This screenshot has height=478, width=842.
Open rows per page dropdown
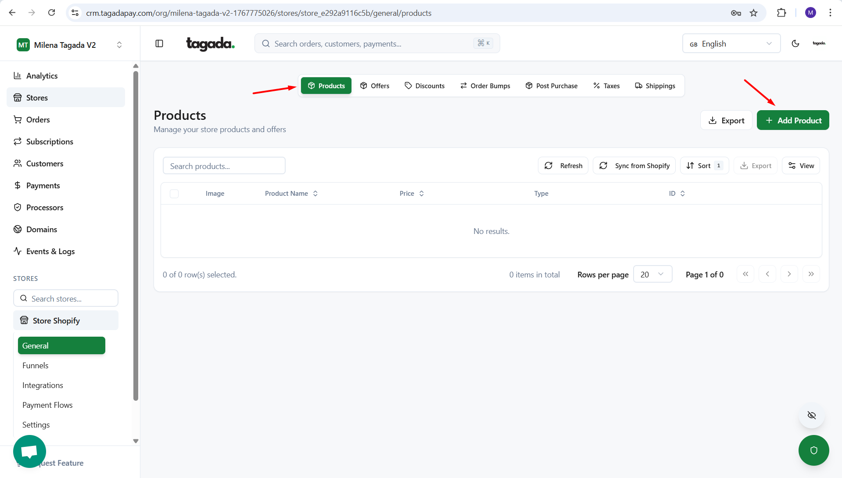652,274
